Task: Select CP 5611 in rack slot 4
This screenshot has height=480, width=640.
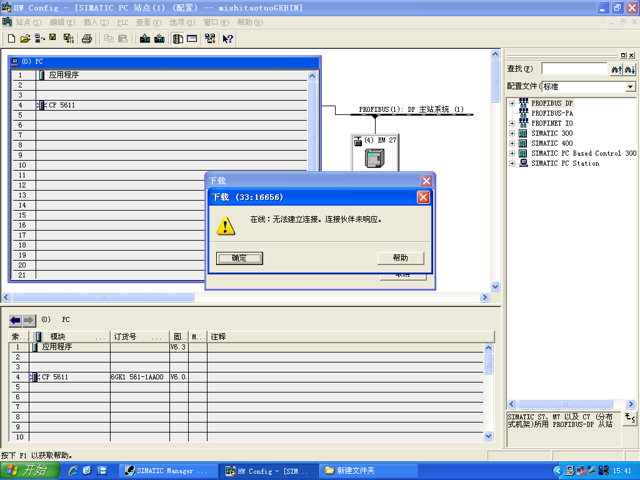Action: (x=62, y=105)
